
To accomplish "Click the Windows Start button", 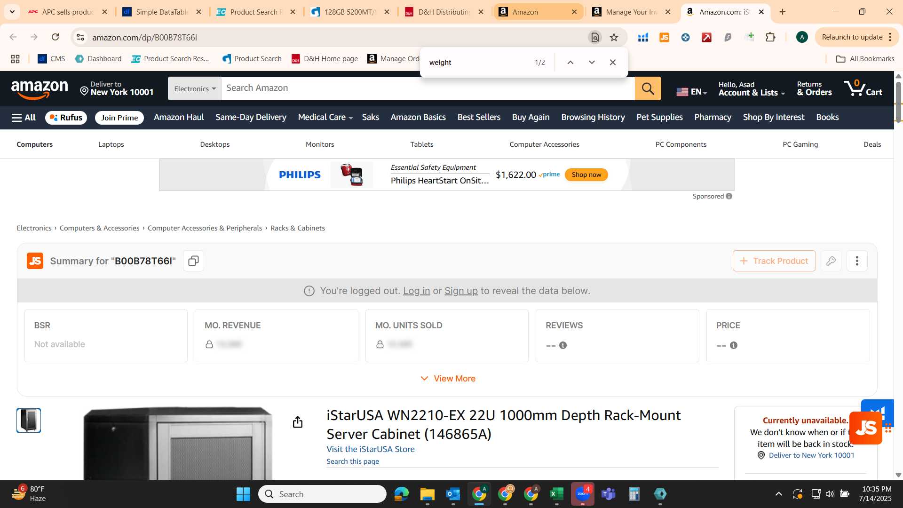I will 243,494.
